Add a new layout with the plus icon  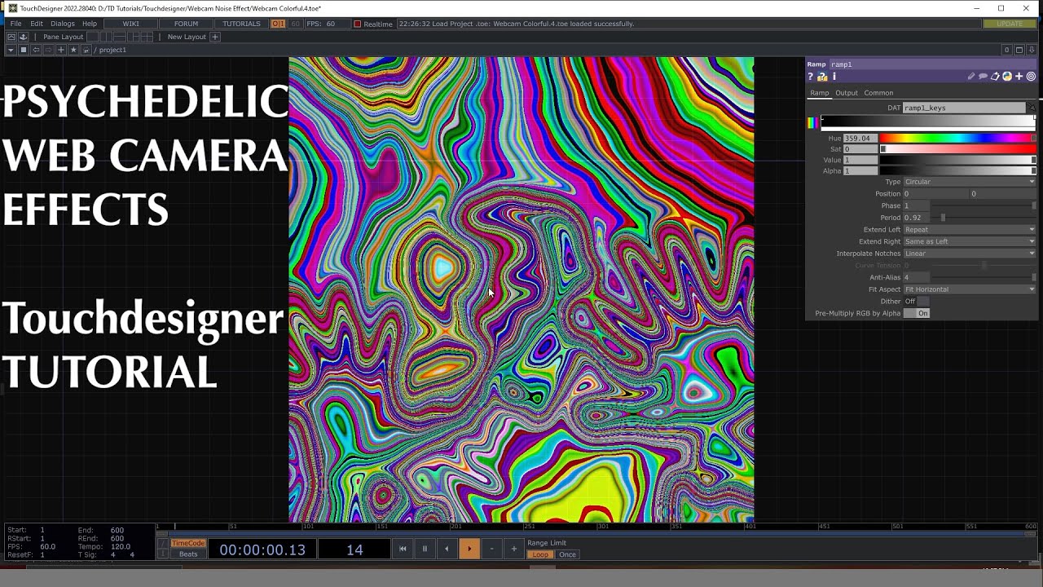click(x=215, y=37)
